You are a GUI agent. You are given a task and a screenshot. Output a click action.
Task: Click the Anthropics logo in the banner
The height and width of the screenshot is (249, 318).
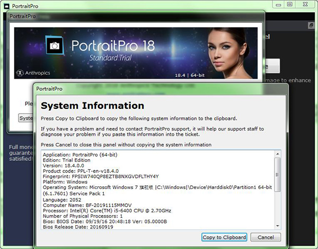33,73
